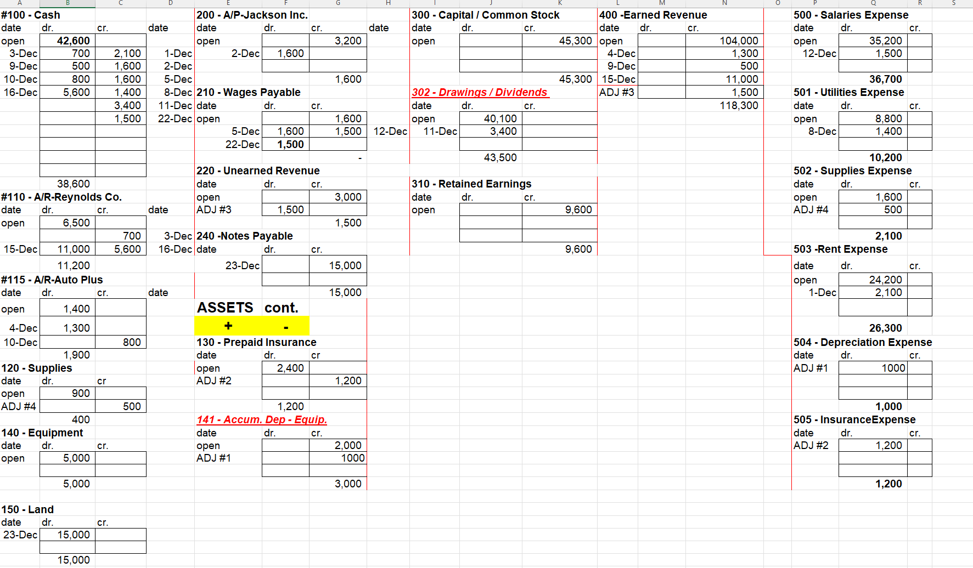Click '210 - Wages Payable' title cell
The height and width of the screenshot is (568, 973).
(249, 92)
